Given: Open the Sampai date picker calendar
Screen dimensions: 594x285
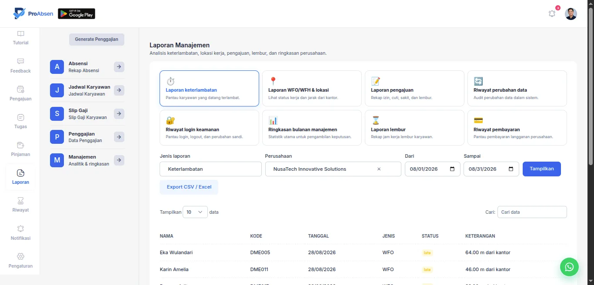Looking at the screenshot, I should coord(511,169).
